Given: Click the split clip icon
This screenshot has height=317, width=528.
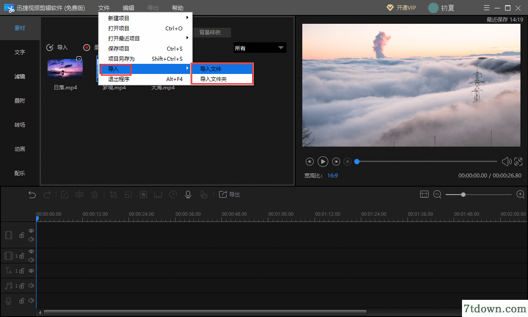Looking at the screenshot, I should click(79, 195).
